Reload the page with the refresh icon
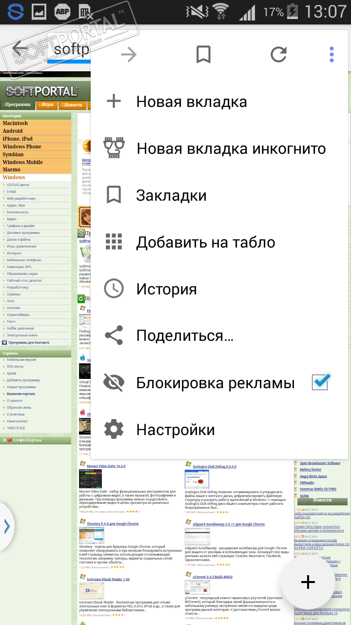Viewport: 351px width, 625px height. (x=278, y=54)
